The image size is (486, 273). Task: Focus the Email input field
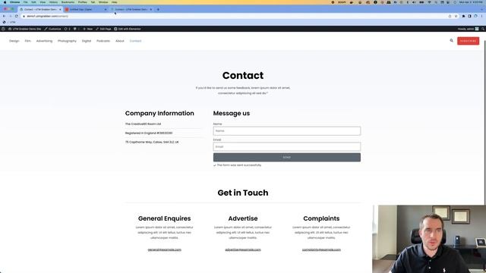pyautogui.click(x=287, y=146)
